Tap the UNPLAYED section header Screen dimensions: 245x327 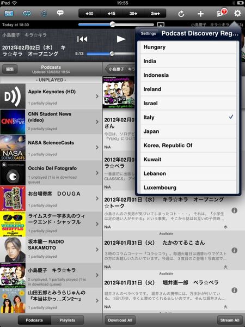(x=51, y=80)
